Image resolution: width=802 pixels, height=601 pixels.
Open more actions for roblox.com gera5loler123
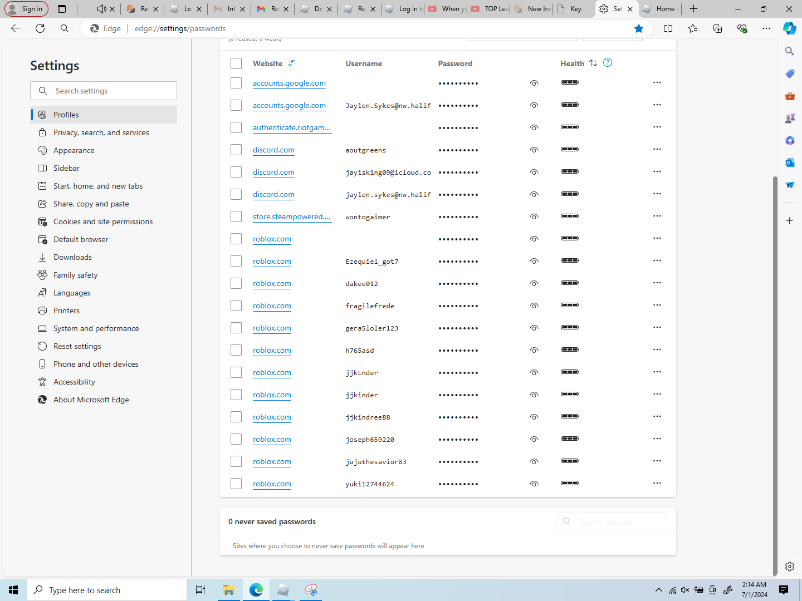[x=657, y=327]
